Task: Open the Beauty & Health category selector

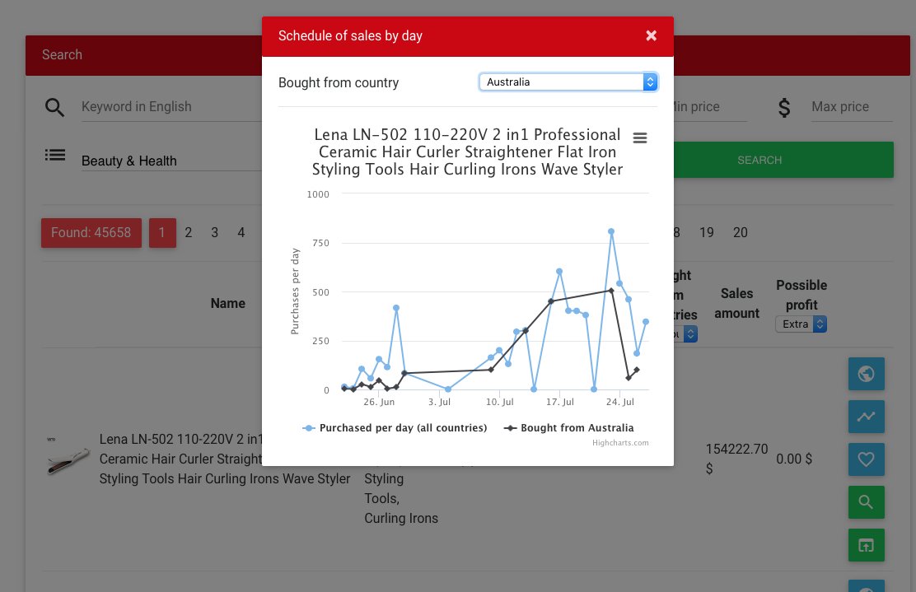Action: [x=171, y=161]
